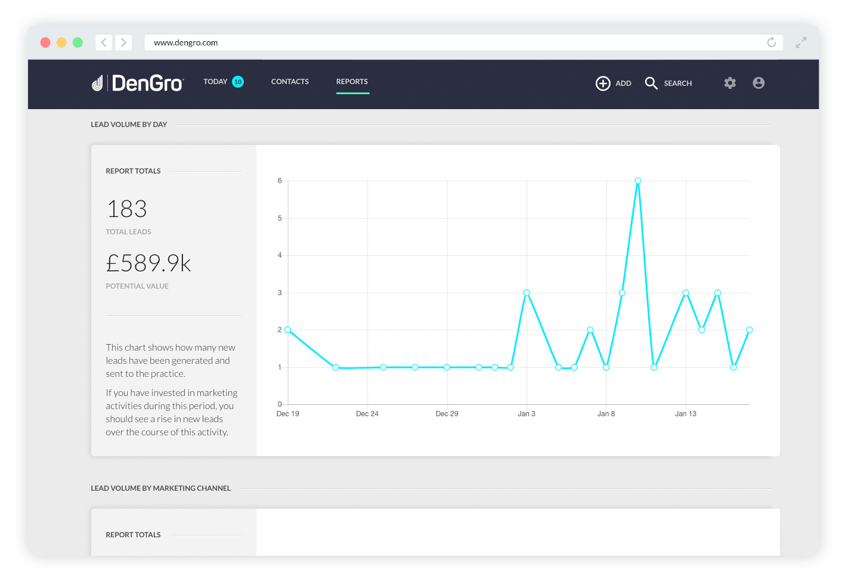Image resolution: width=855 pixels, height=582 pixels.
Task: Click the magnifying glass Search icon
Action: point(651,83)
